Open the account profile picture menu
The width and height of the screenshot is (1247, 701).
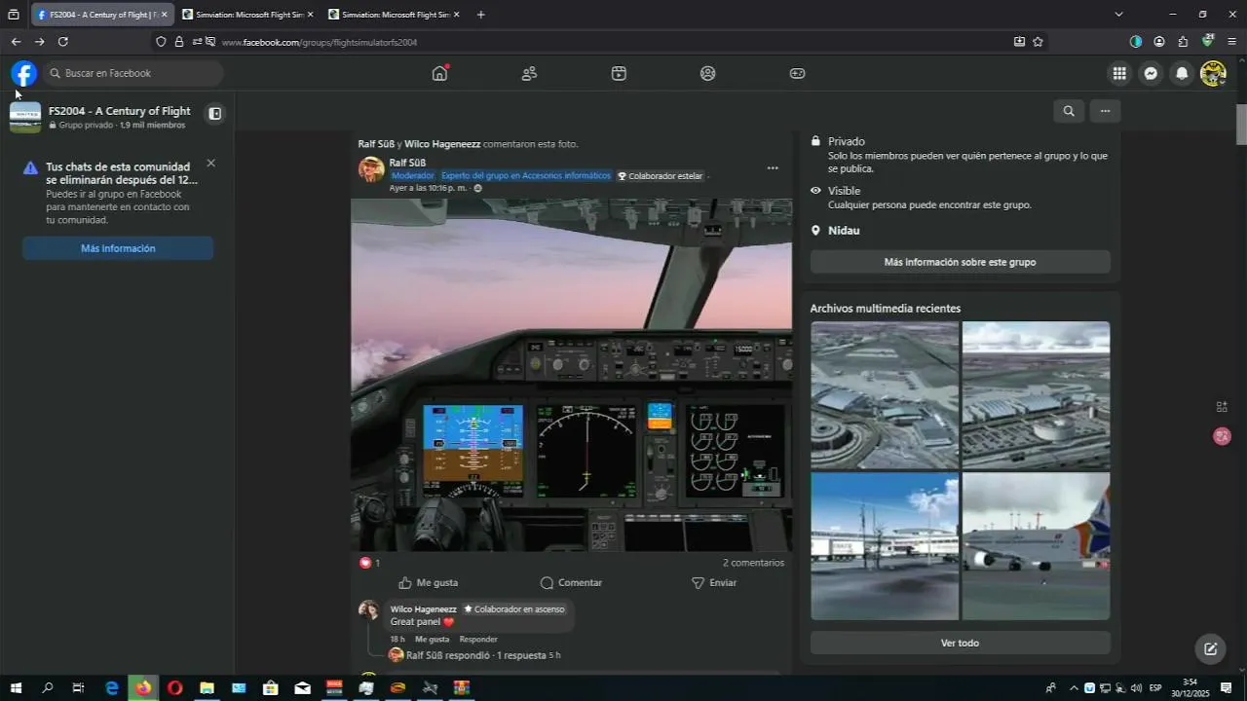[1213, 73]
